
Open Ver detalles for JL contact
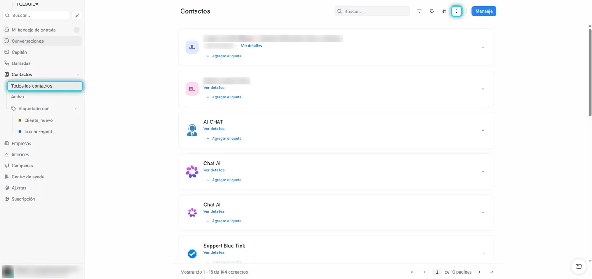251,46
